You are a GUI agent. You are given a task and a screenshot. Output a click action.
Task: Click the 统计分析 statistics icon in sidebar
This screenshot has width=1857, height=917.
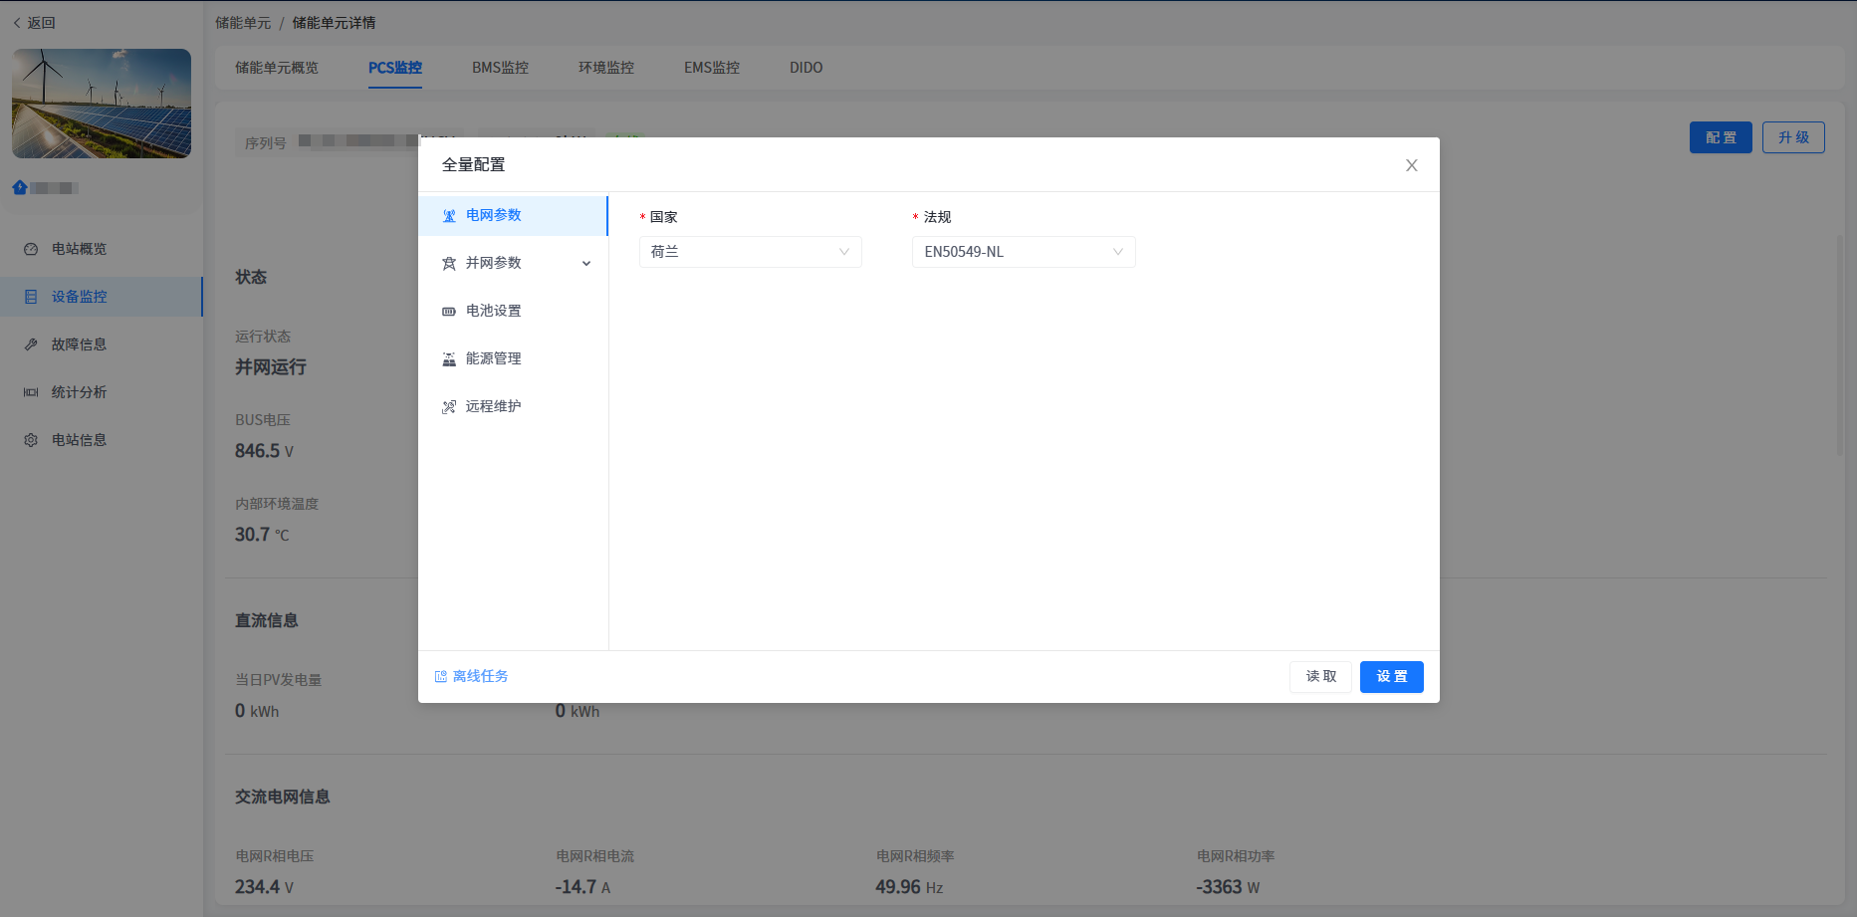(31, 392)
